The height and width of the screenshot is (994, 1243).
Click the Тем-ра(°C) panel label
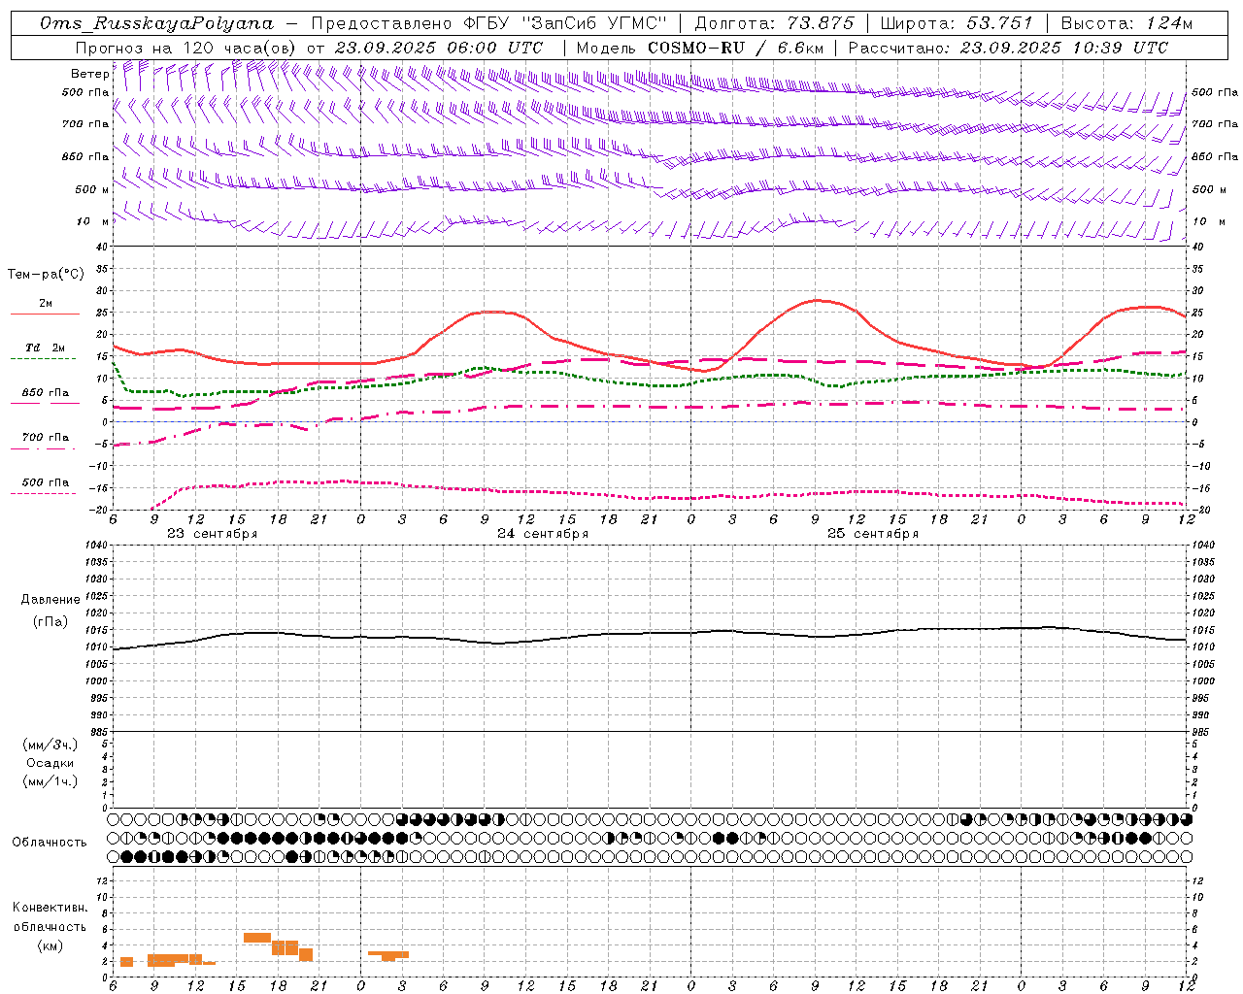click(46, 275)
